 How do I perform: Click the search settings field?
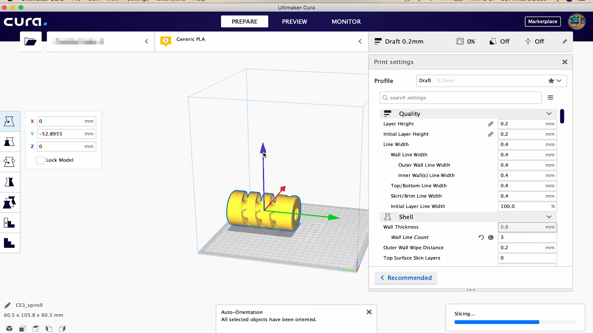(461, 98)
